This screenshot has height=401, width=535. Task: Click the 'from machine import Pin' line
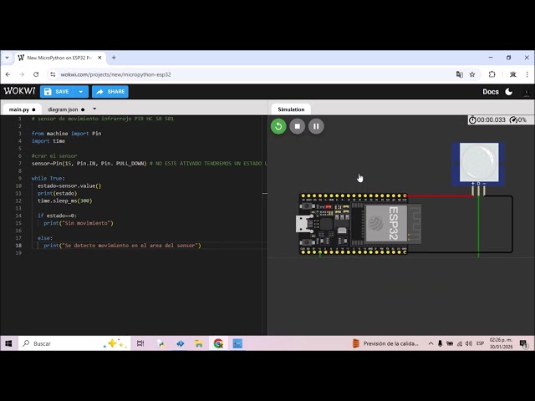coord(66,134)
